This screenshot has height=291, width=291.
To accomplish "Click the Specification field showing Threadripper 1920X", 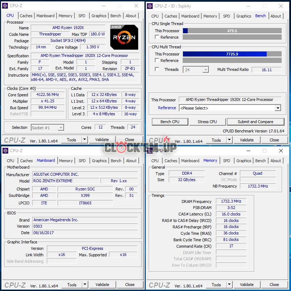I will pos(84,55).
